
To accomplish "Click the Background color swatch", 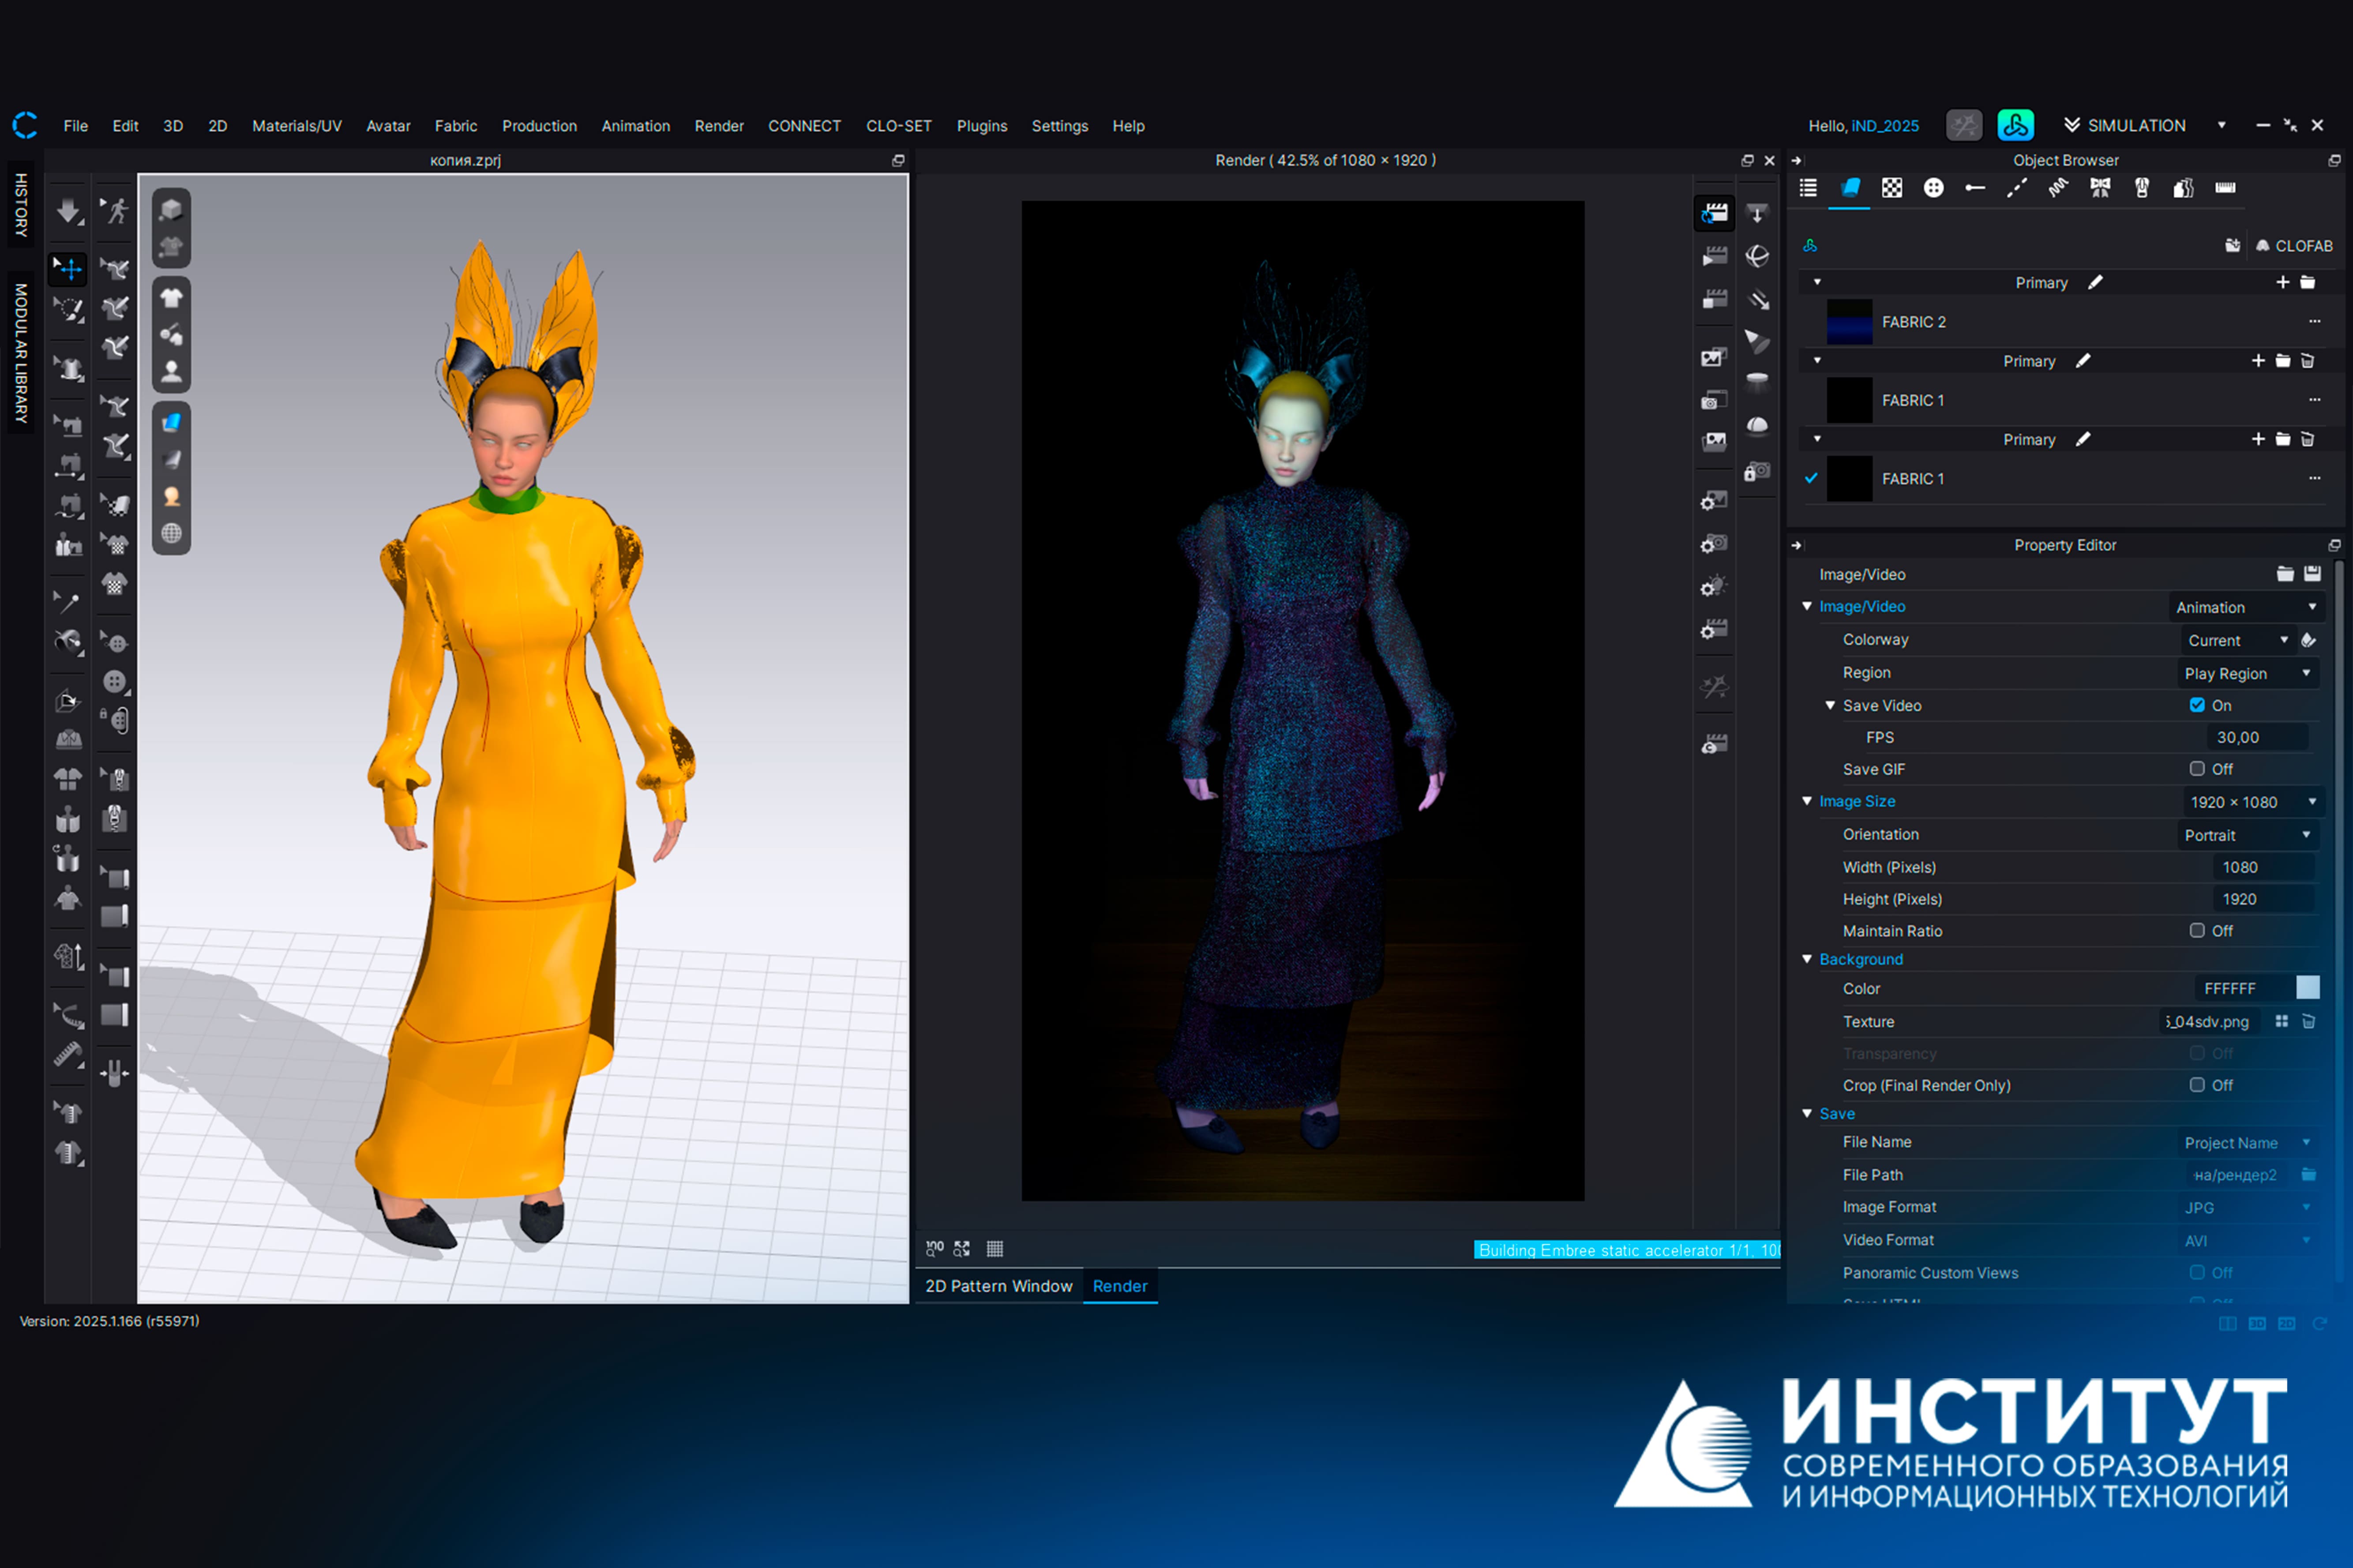I will pos(2308,988).
